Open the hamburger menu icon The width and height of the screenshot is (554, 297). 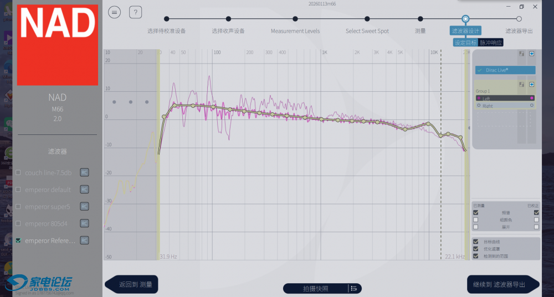pos(115,12)
